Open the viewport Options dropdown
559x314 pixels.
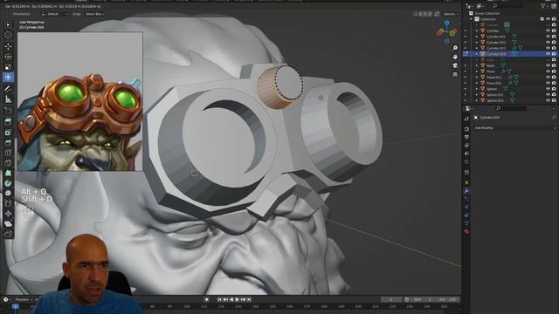pos(451,14)
